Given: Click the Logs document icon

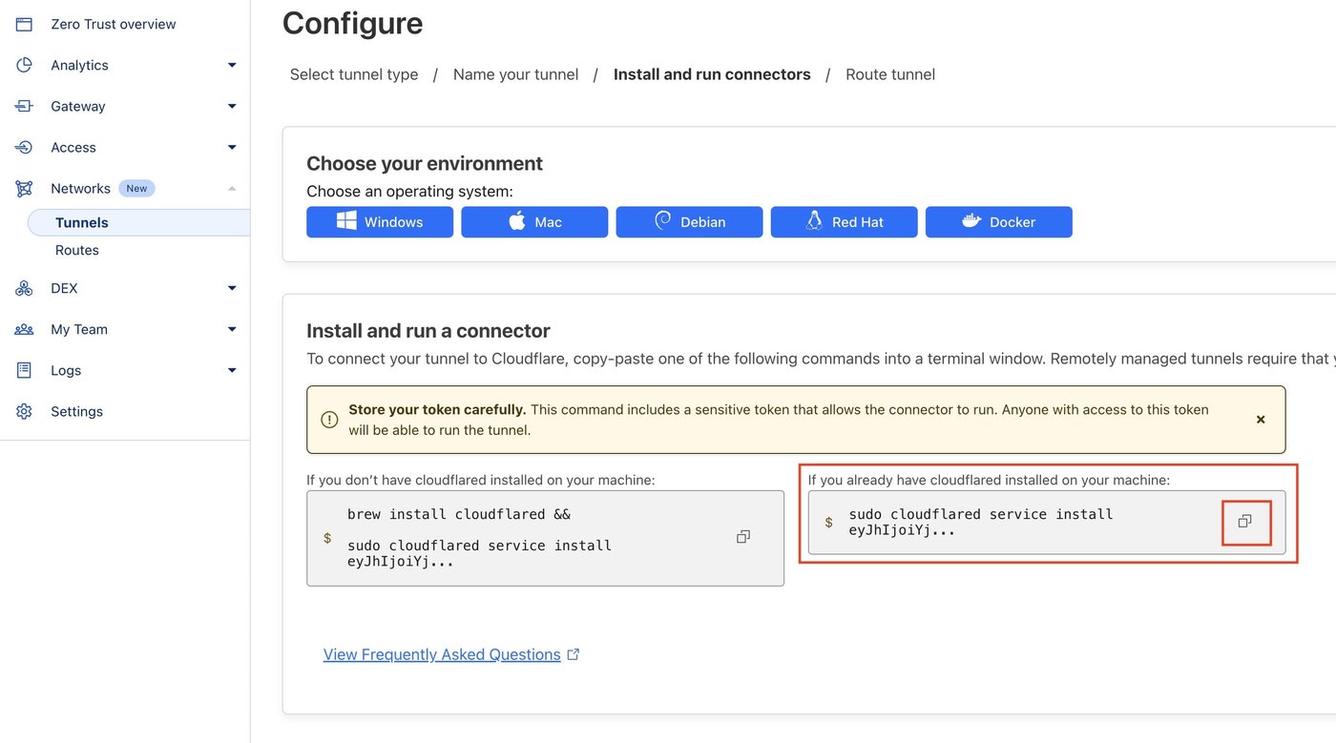Looking at the screenshot, I should click(24, 370).
